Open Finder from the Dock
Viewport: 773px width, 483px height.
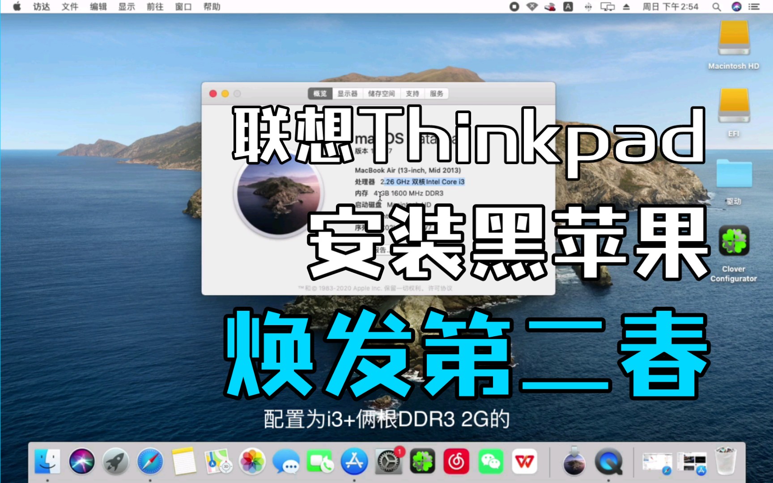pos(47,461)
